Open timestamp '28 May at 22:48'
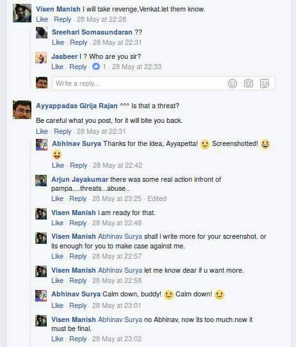This screenshot has width=296, height=347. pyautogui.click(x=117, y=223)
